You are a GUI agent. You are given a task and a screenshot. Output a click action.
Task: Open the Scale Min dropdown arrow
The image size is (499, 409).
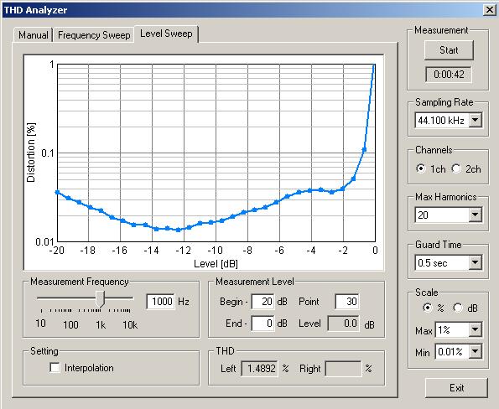(x=476, y=351)
